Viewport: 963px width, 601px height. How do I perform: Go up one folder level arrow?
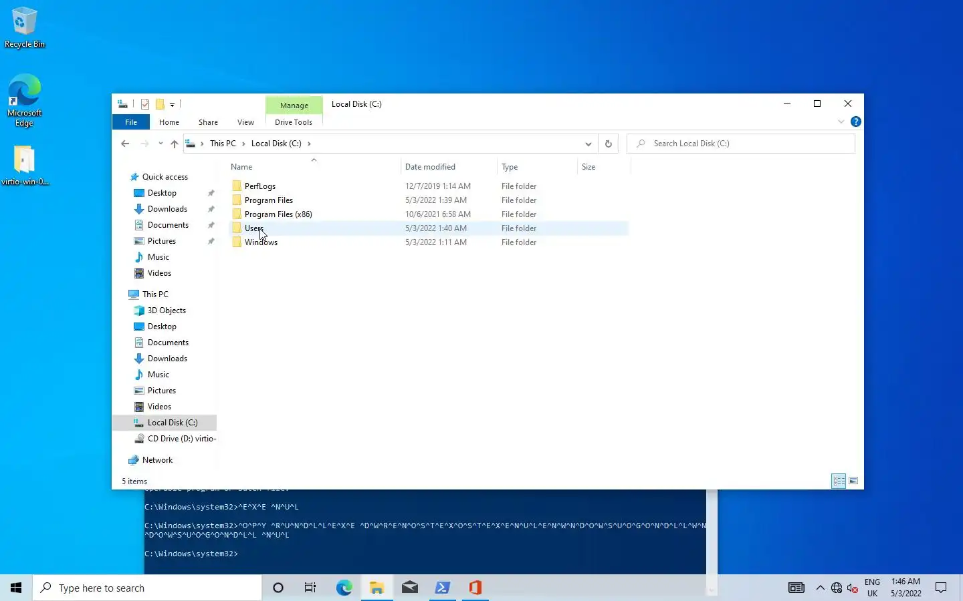(x=175, y=144)
